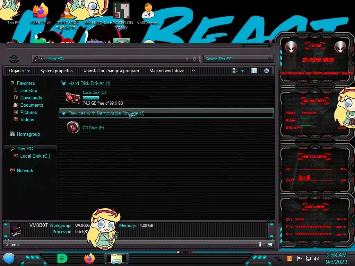Open the volume tray icon

[317, 258]
